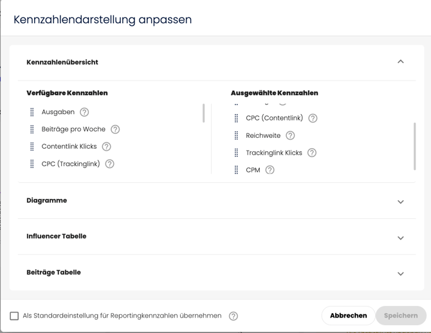Show info for CPC (Trackinglink)

pos(109,164)
